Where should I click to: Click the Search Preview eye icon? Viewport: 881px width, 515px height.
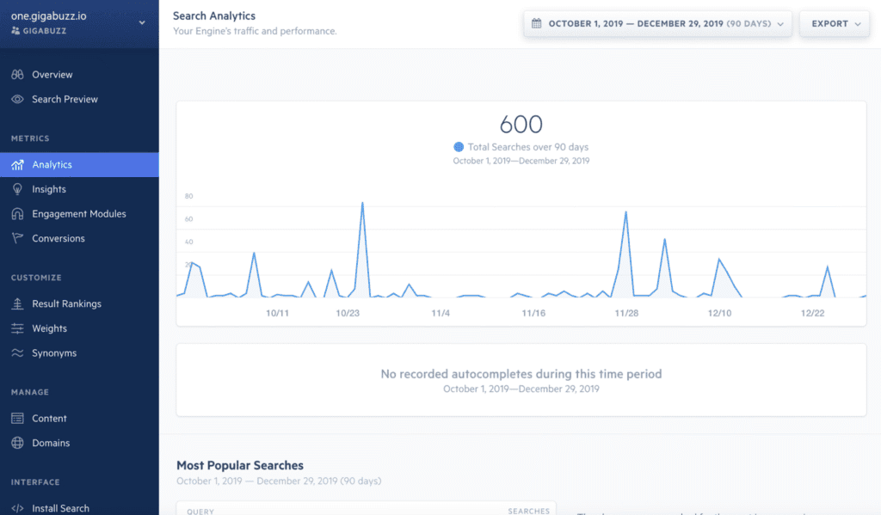point(16,100)
